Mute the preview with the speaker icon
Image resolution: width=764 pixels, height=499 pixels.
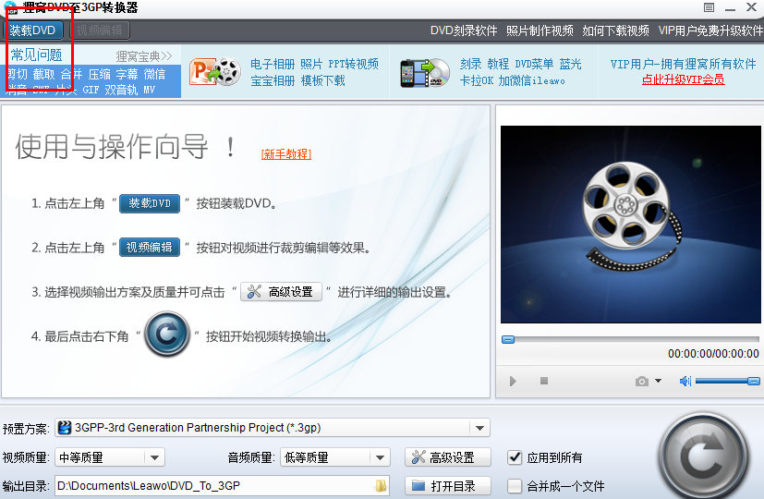pos(685,381)
